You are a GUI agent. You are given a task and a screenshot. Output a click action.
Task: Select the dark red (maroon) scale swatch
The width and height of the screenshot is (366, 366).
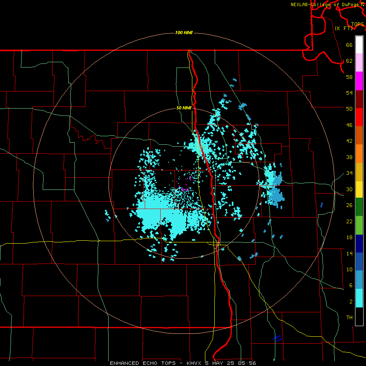tap(359, 99)
